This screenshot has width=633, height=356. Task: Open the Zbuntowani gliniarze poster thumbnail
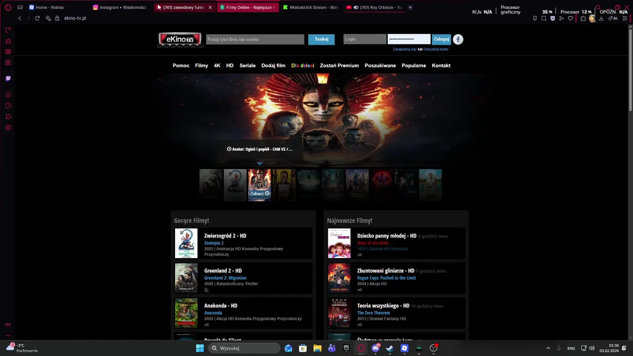[x=339, y=278]
